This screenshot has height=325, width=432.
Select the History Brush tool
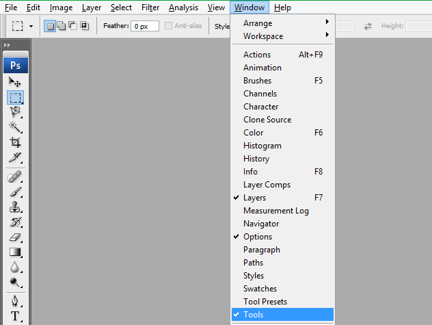[x=15, y=222]
